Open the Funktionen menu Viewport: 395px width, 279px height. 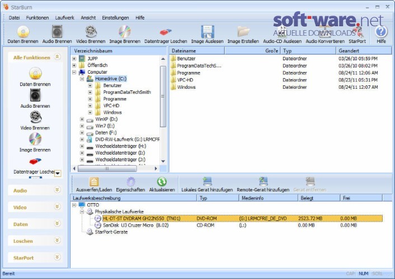click(x=37, y=18)
